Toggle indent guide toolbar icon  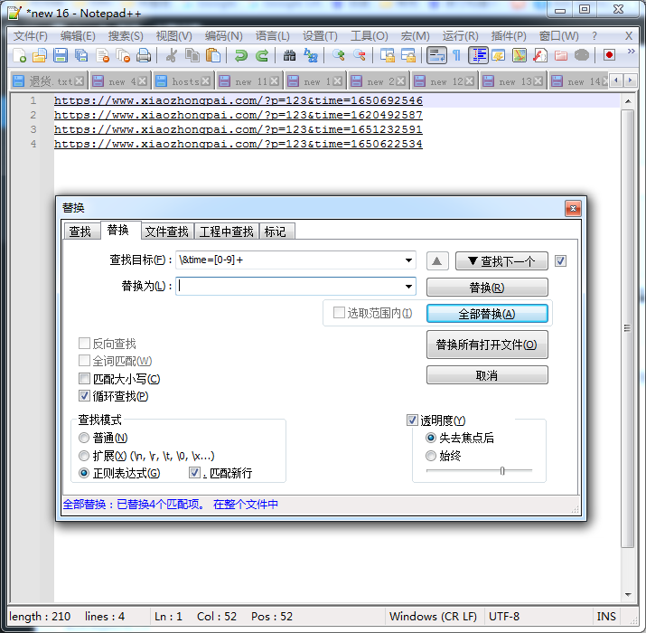(x=478, y=55)
